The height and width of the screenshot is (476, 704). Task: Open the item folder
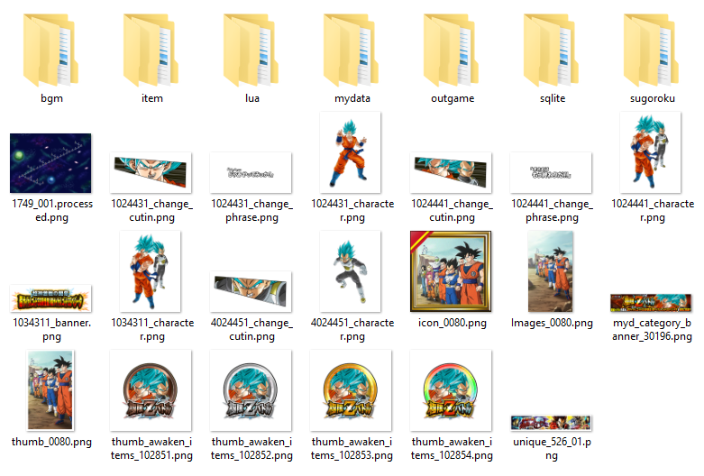(x=151, y=50)
